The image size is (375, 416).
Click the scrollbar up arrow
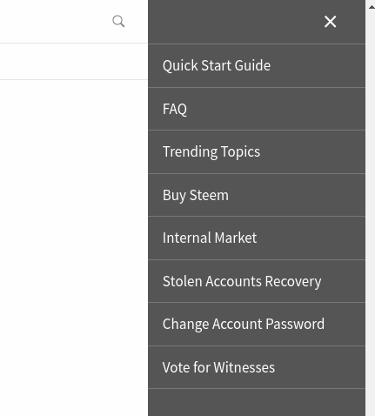click(372, 7)
